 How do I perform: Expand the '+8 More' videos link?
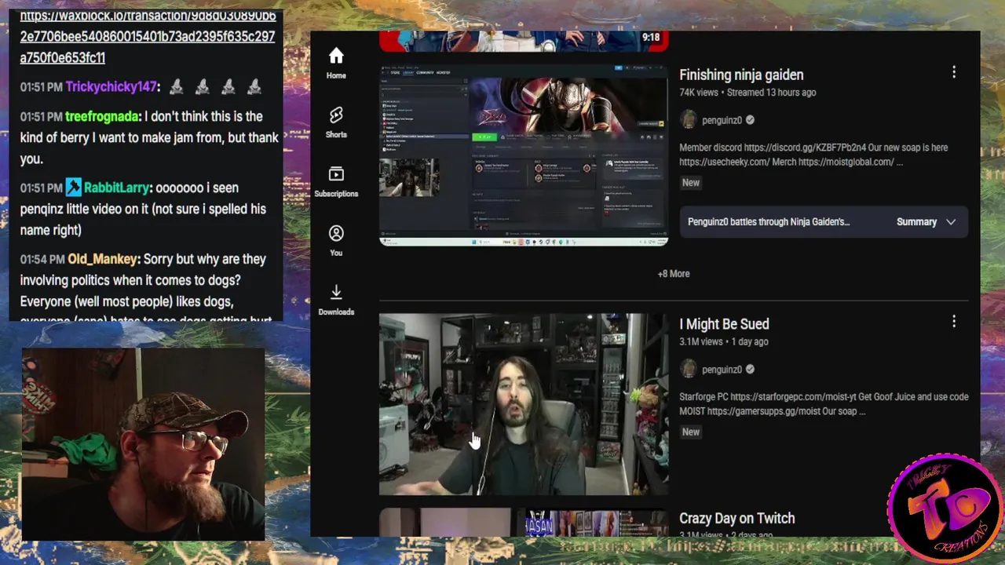click(674, 274)
